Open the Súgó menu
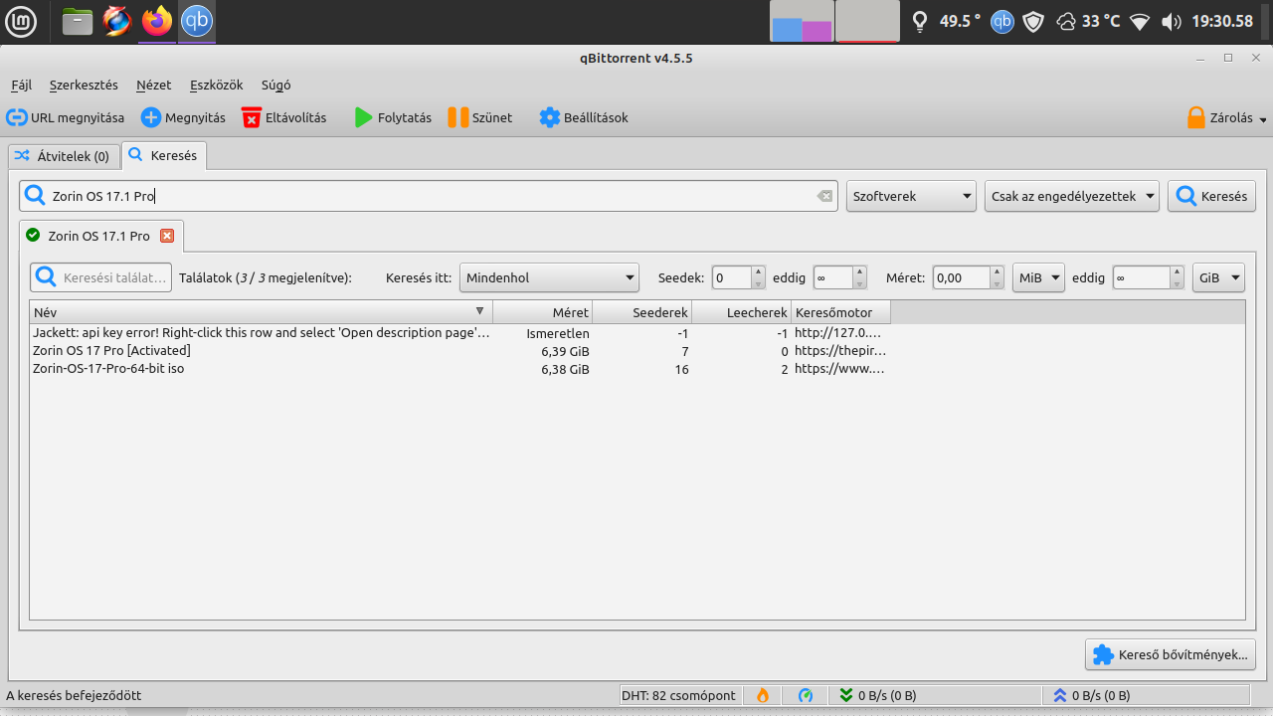Viewport: 1273px width, 716px height. point(275,86)
